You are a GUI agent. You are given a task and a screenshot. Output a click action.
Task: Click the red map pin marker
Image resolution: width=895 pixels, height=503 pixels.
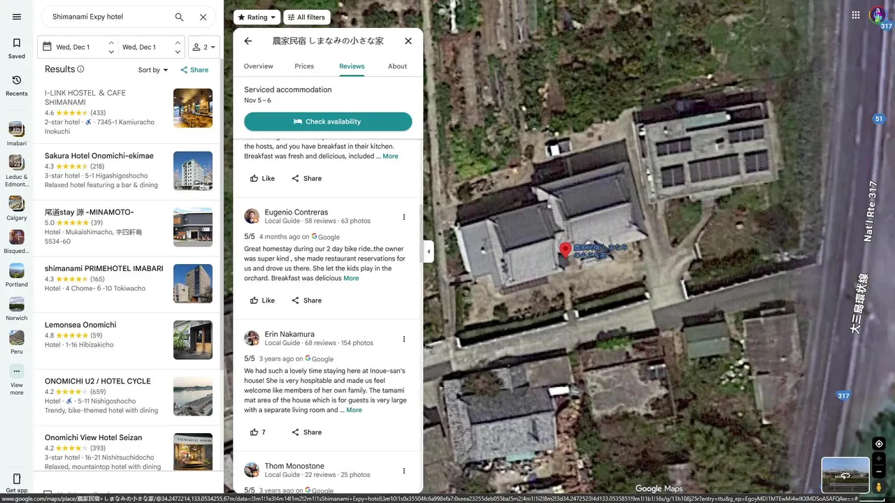(566, 250)
